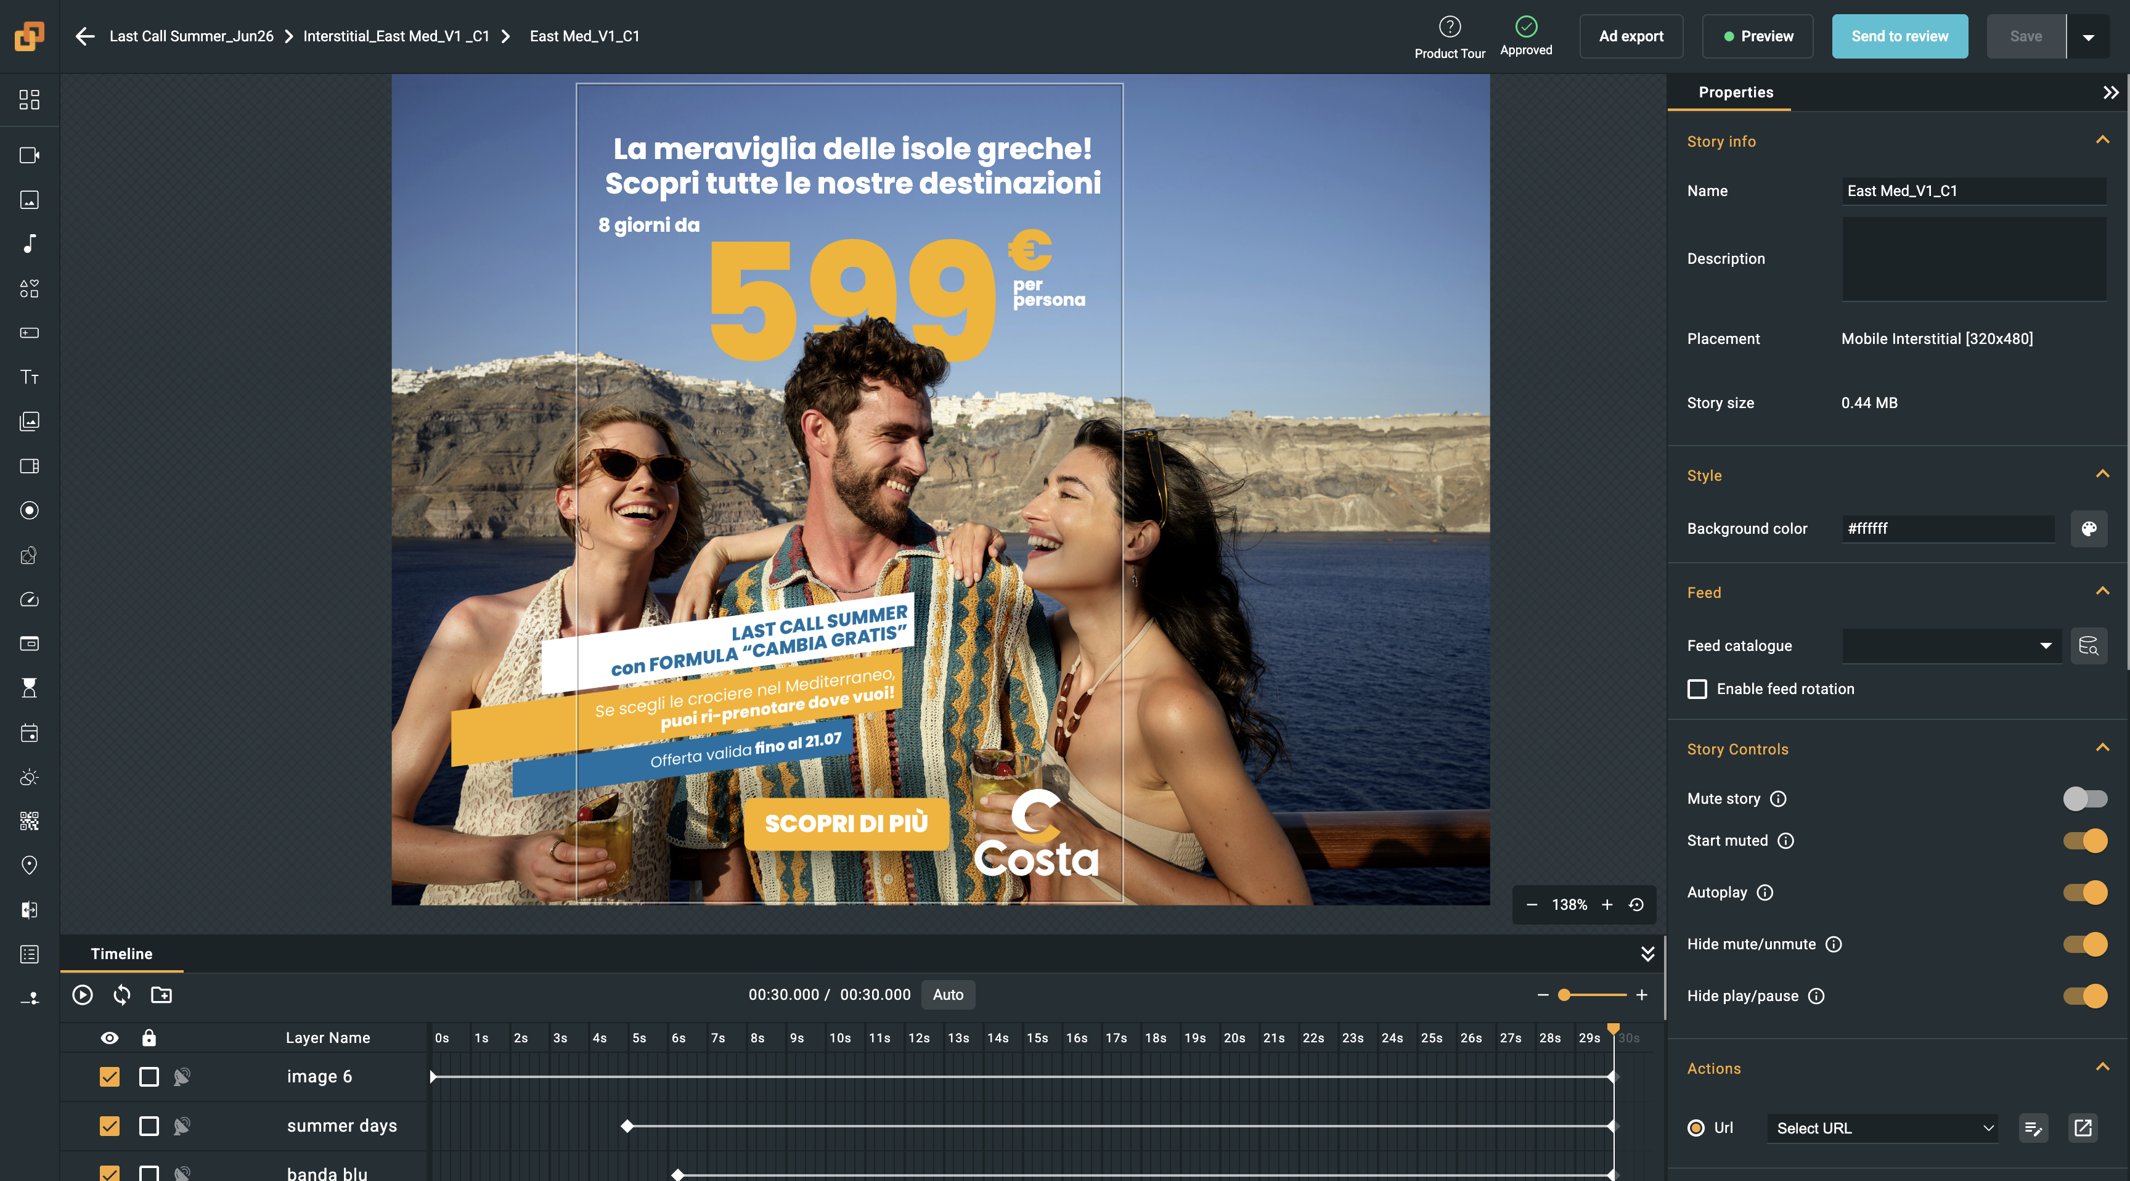2130x1181 pixels.
Task: Select the weather sun tool
Action: click(29, 777)
